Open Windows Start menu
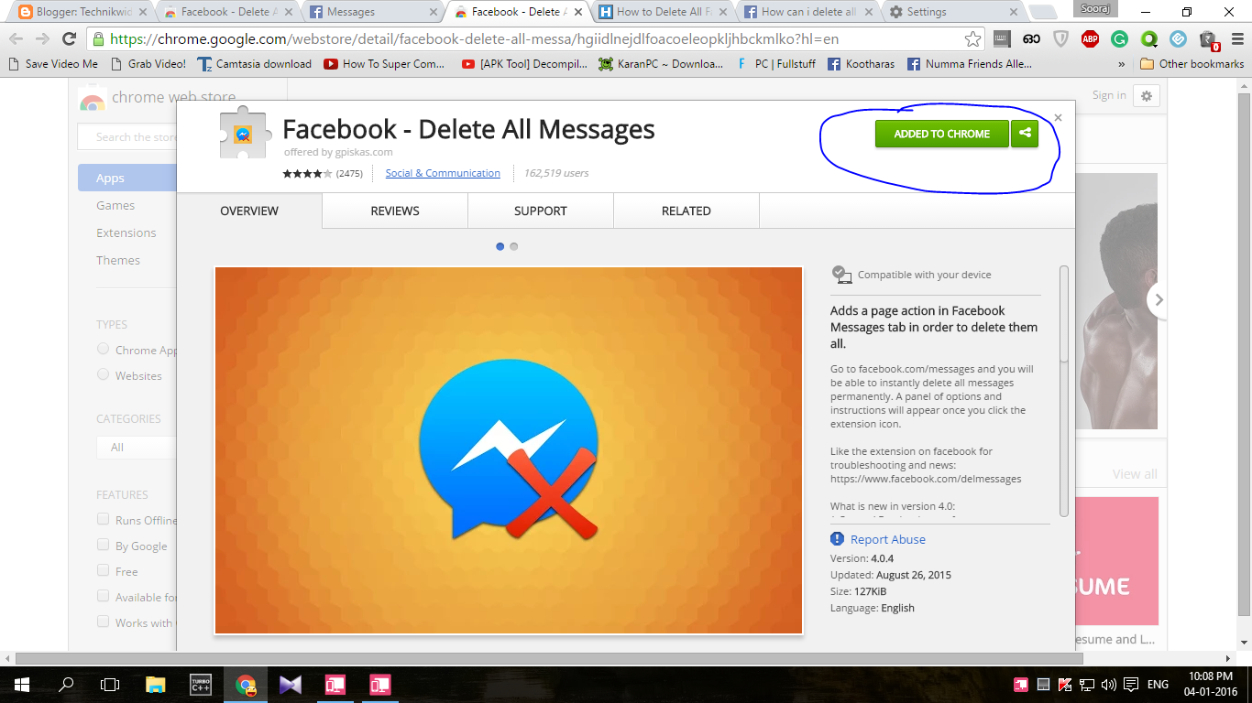This screenshot has width=1252, height=703. coord(21,684)
